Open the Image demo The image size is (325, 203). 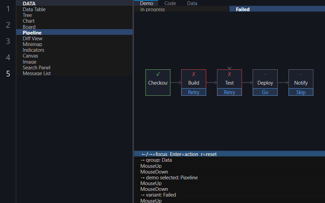pyautogui.click(x=74, y=62)
